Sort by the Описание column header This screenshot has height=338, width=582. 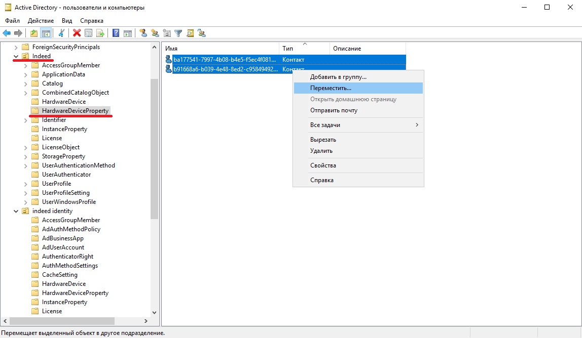pyautogui.click(x=347, y=49)
